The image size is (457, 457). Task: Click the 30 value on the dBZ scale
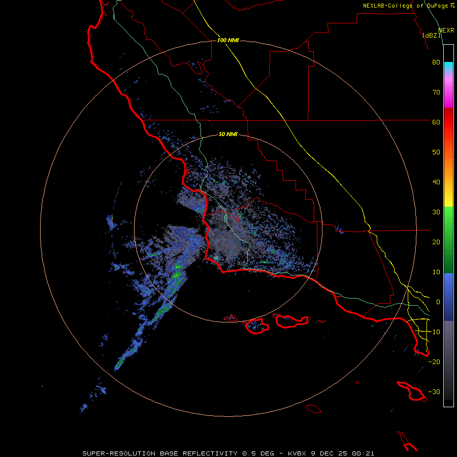point(436,212)
